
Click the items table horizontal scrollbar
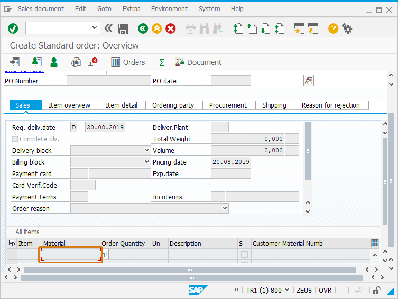coord(190,270)
